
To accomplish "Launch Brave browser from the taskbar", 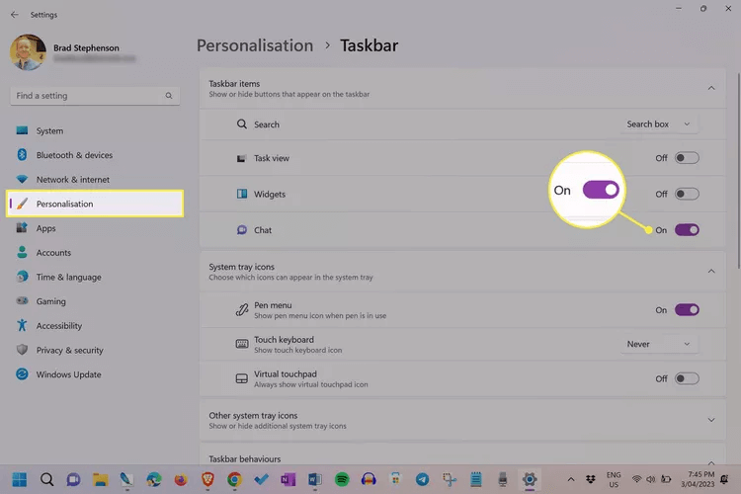I will coord(207,480).
